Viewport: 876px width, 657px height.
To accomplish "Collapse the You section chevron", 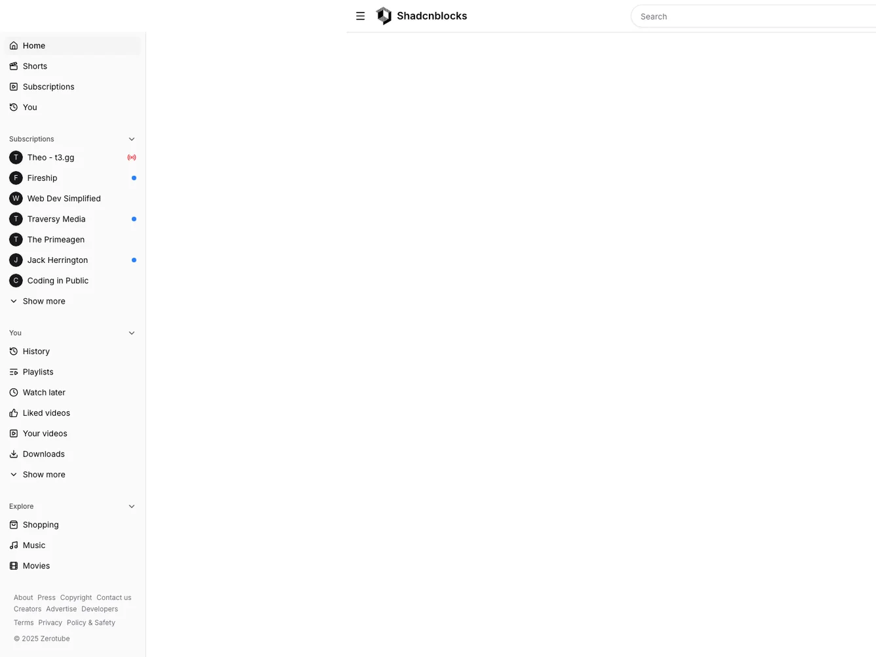I will pos(131,333).
